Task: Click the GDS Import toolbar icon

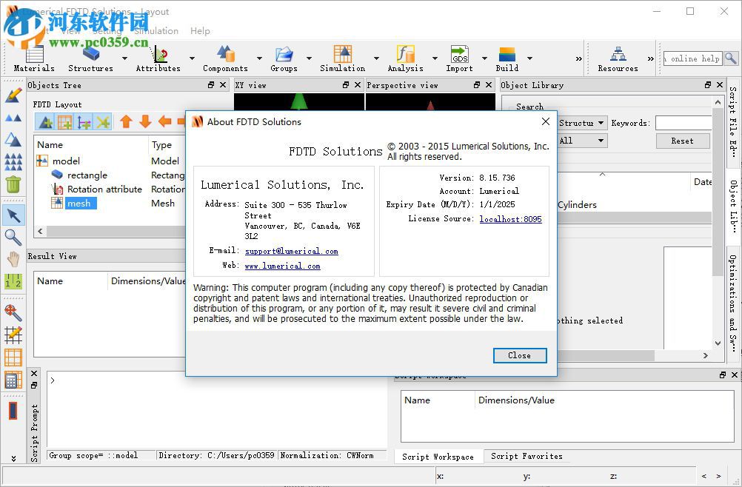Action: click(x=458, y=56)
